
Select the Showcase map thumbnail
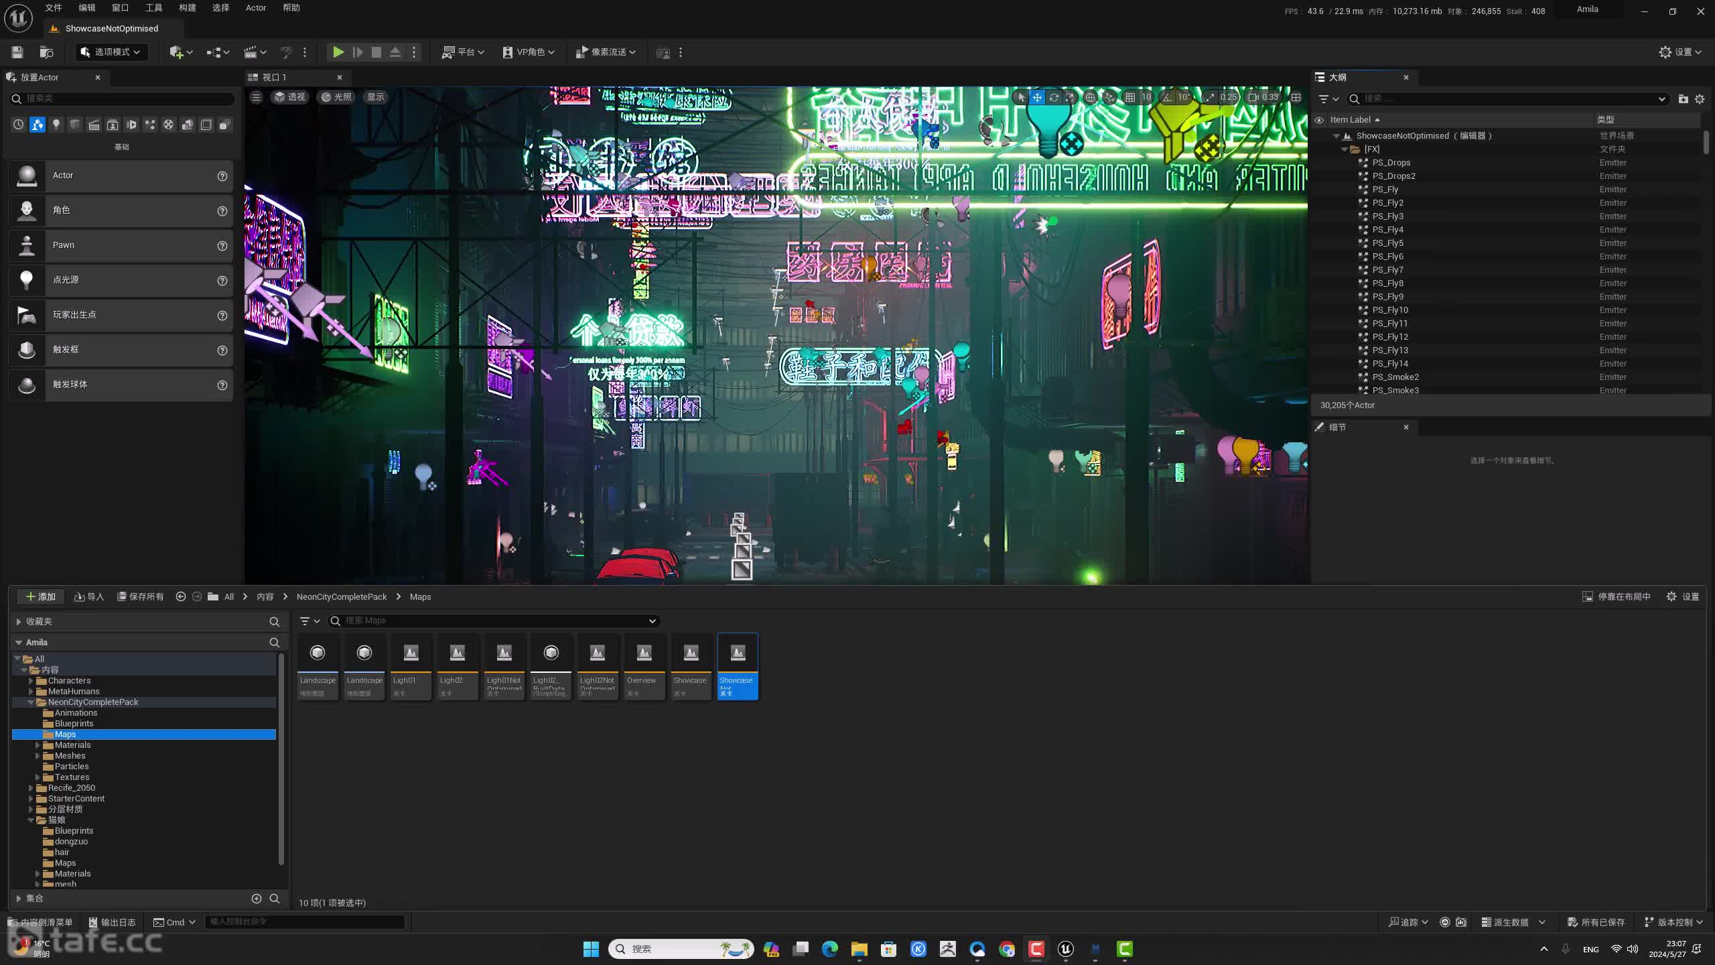coord(691,667)
